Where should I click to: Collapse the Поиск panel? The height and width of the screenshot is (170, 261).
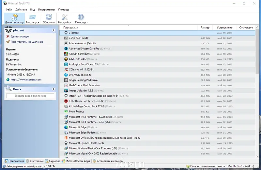54,89
